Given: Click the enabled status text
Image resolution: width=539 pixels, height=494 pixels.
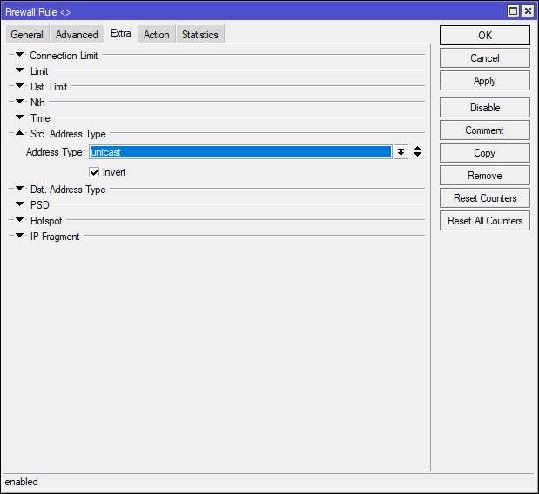Looking at the screenshot, I should (21, 482).
